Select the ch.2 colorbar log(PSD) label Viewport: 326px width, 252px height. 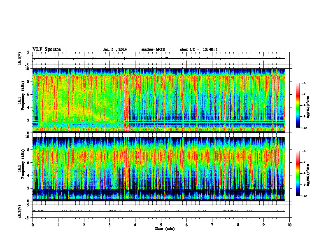pyautogui.click(x=308, y=175)
